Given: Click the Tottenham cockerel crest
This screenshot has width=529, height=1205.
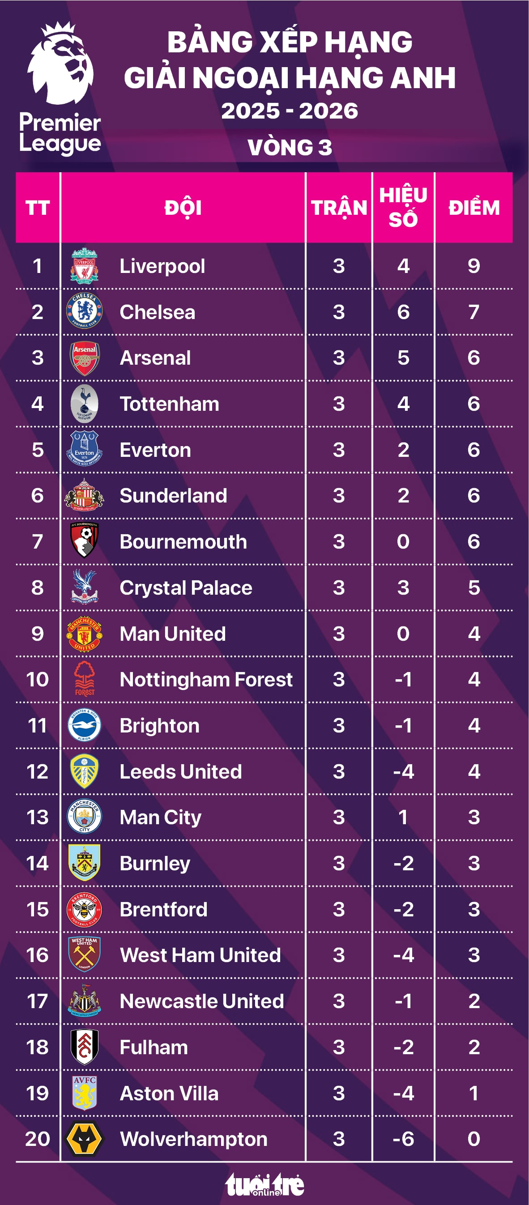Looking at the screenshot, I should click(x=84, y=403).
